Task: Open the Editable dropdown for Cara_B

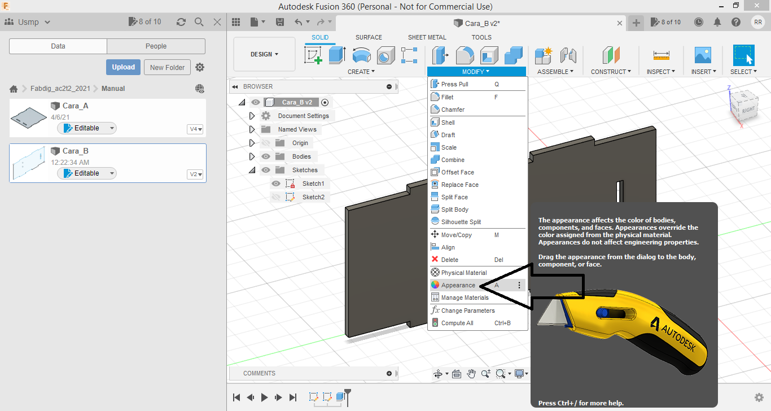Action: (87, 173)
